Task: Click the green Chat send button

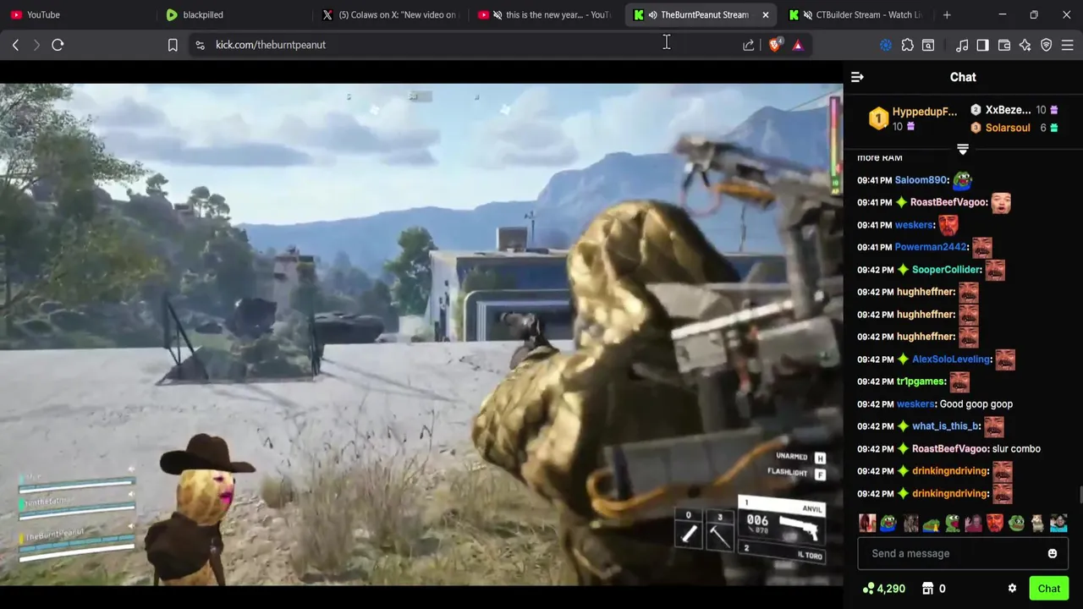Action: [1048, 589]
